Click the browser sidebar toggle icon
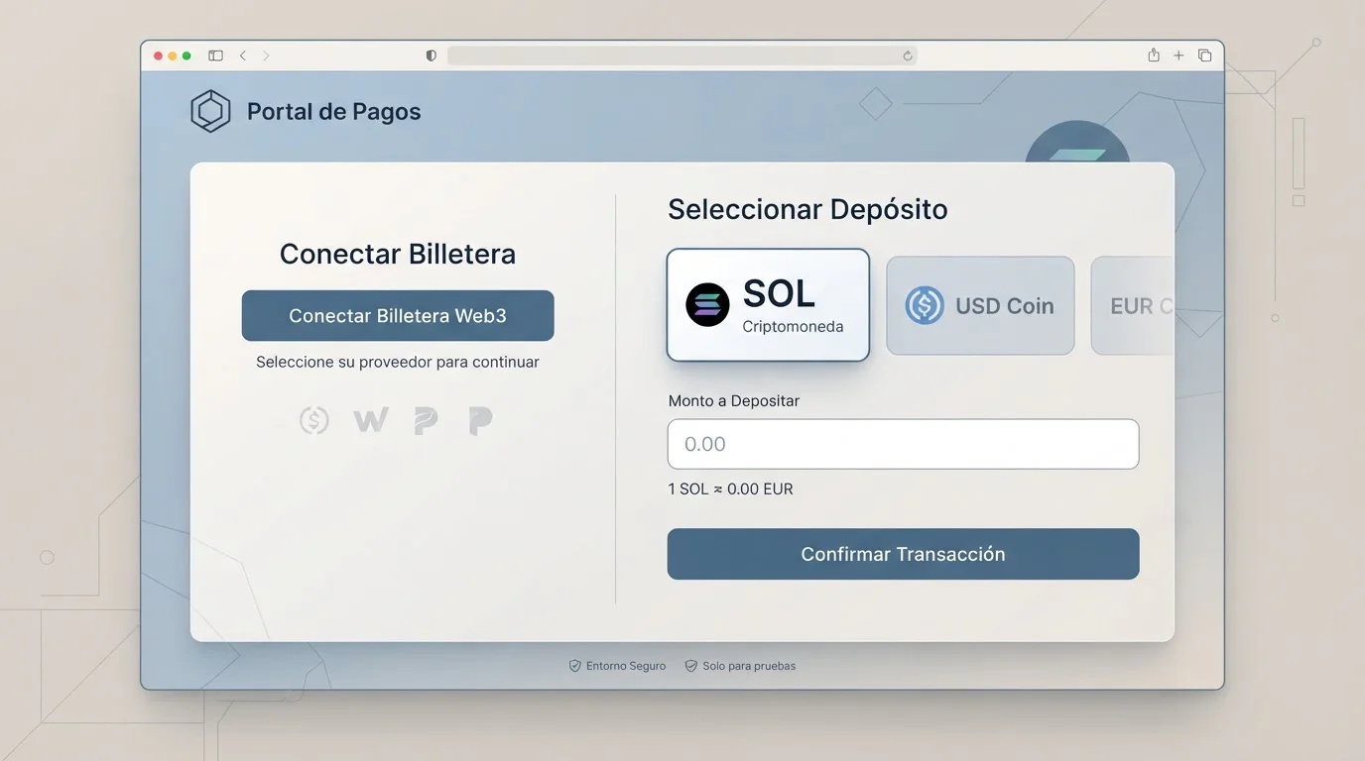This screenshot has width=1365, height=761. pos(215,55)
